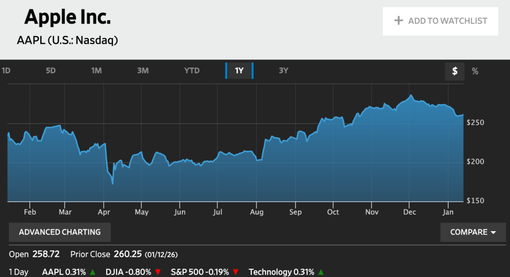510x277 pixels.
Task: Click the Feb x-axis label
Action: click(30, 212)
